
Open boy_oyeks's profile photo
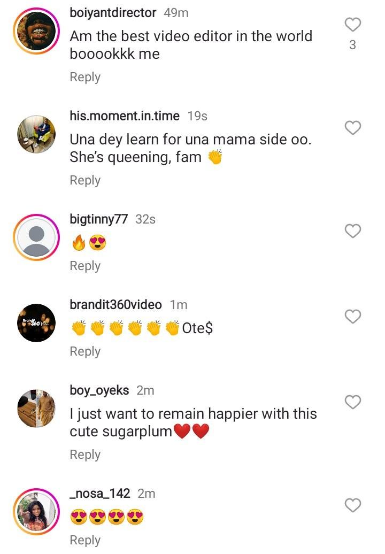pyautogui.click(x=36, y=409)
